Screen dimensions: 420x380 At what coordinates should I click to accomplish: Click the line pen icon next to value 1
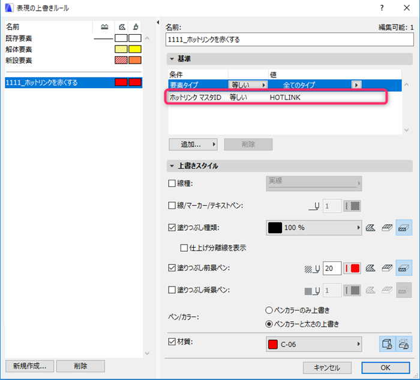pyautogui.click(x=314, y=206)
